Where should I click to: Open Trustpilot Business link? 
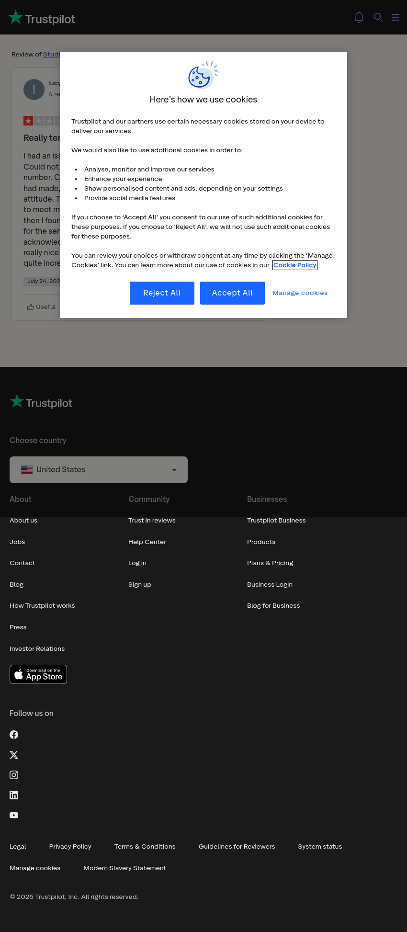pyautogui.click(x=276, y=521)
